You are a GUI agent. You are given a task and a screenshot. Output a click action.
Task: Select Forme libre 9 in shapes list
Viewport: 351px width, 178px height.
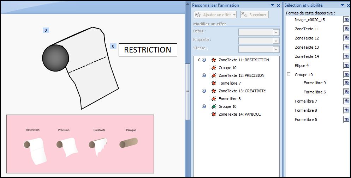(315, 83)
